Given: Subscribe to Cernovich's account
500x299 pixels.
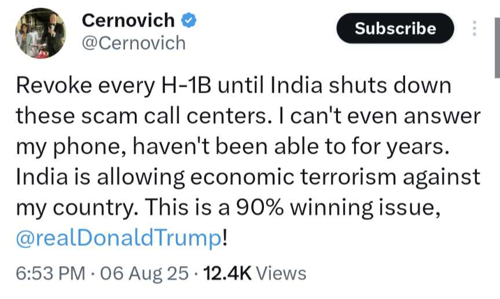Looking at the screenshot, I should [x=395, y=28].
